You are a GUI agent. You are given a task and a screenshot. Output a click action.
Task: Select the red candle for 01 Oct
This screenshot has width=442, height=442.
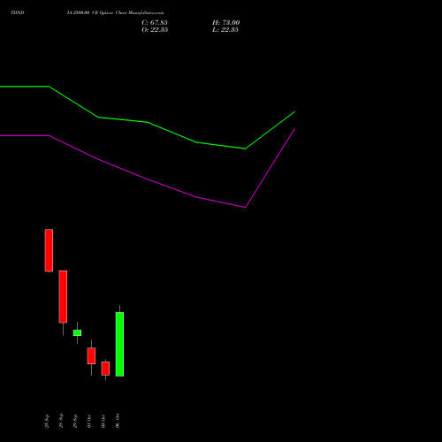click(91, 356)
